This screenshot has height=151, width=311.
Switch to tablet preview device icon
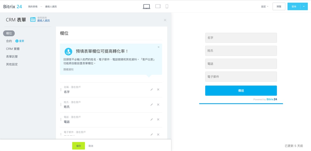pos(158,6)
